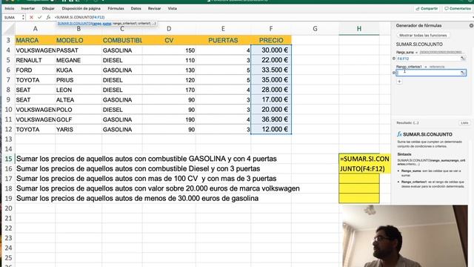Image resolution: width=474 pixels, height=267 pixels.
Task: Click inside the formula bar text
Action: coord(79,18)
